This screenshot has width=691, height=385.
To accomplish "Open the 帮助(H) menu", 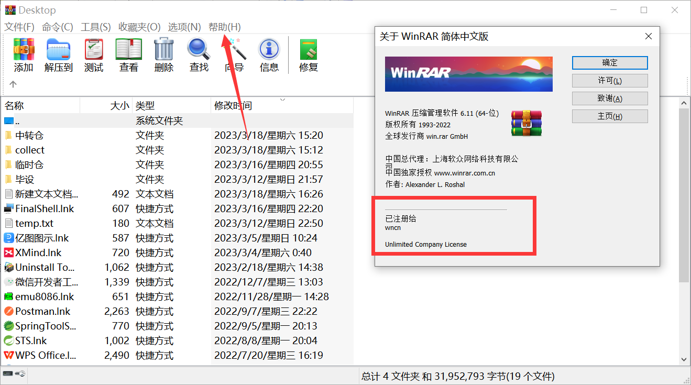I will [225, 27].
